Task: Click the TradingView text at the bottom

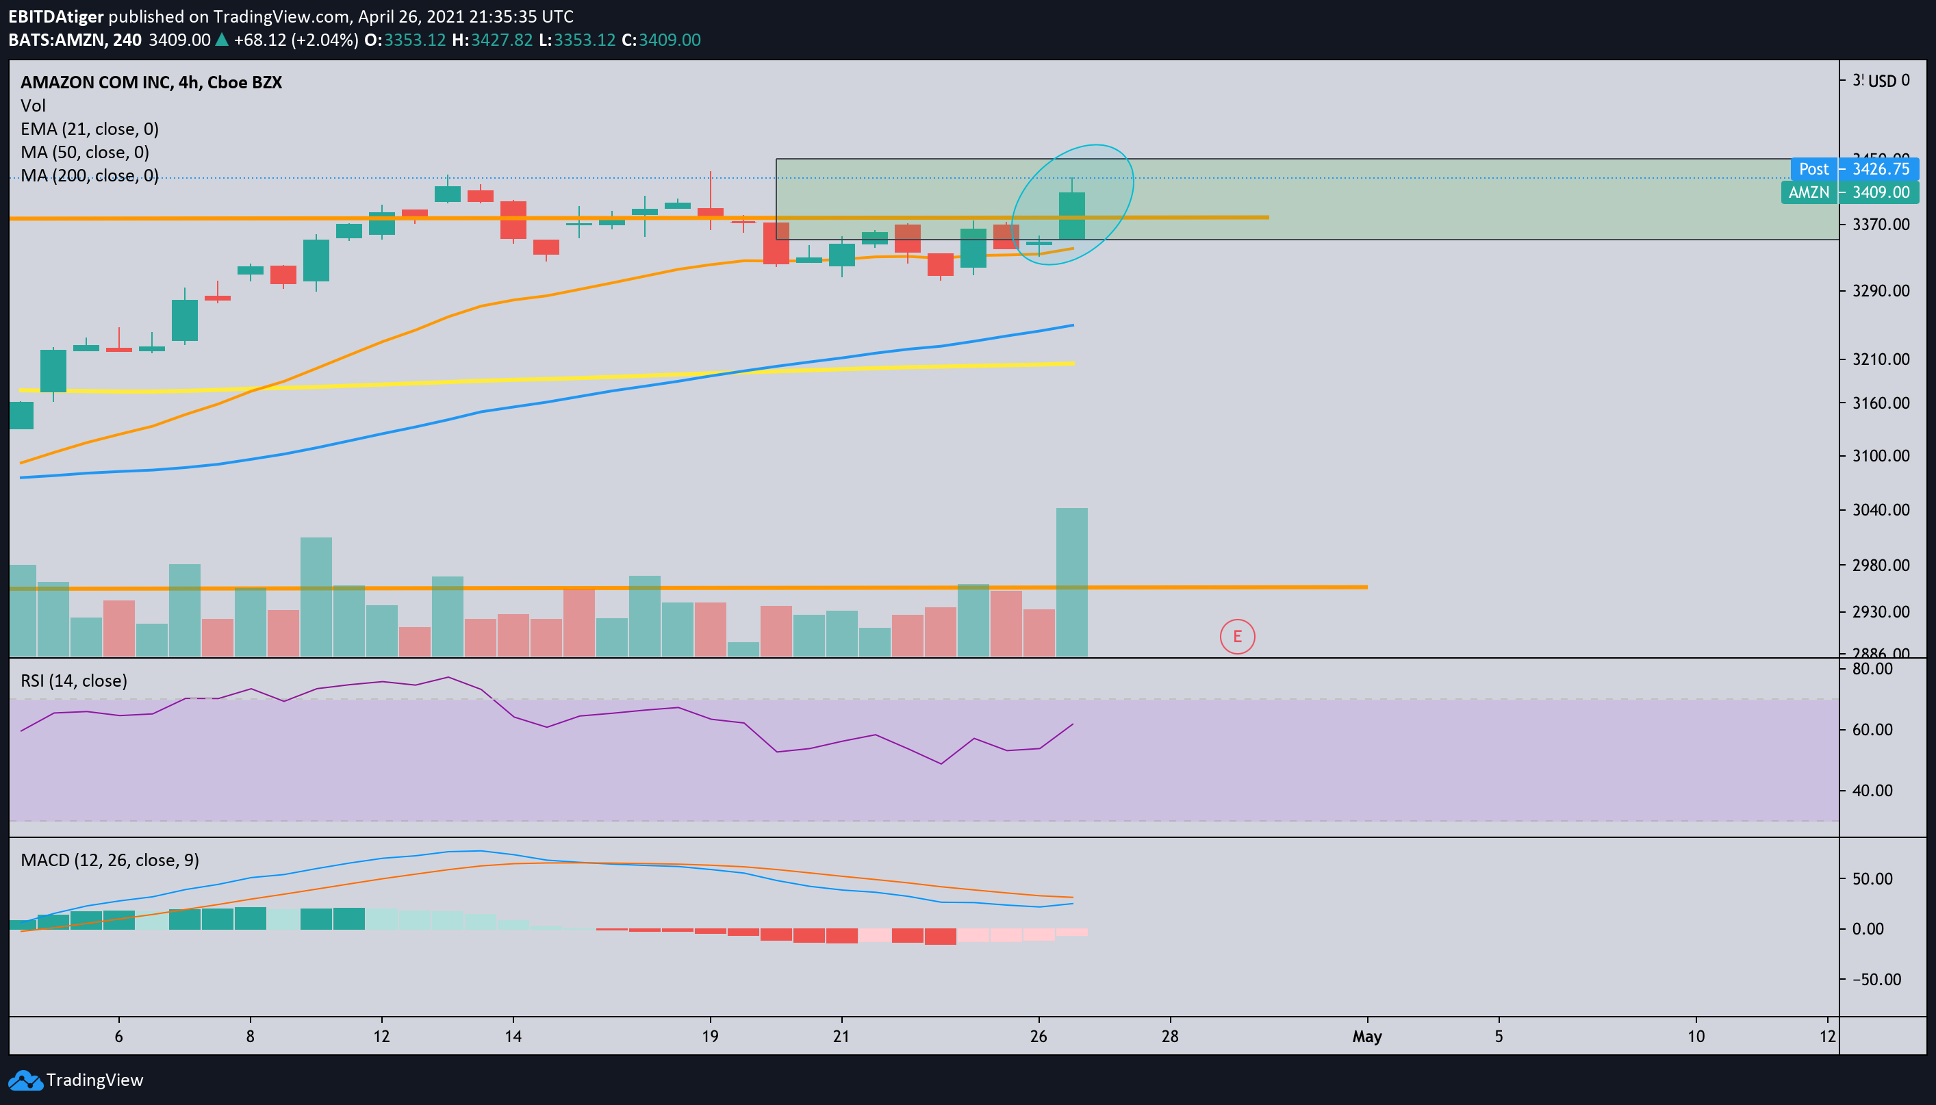Action: (x=95, y=1080)
